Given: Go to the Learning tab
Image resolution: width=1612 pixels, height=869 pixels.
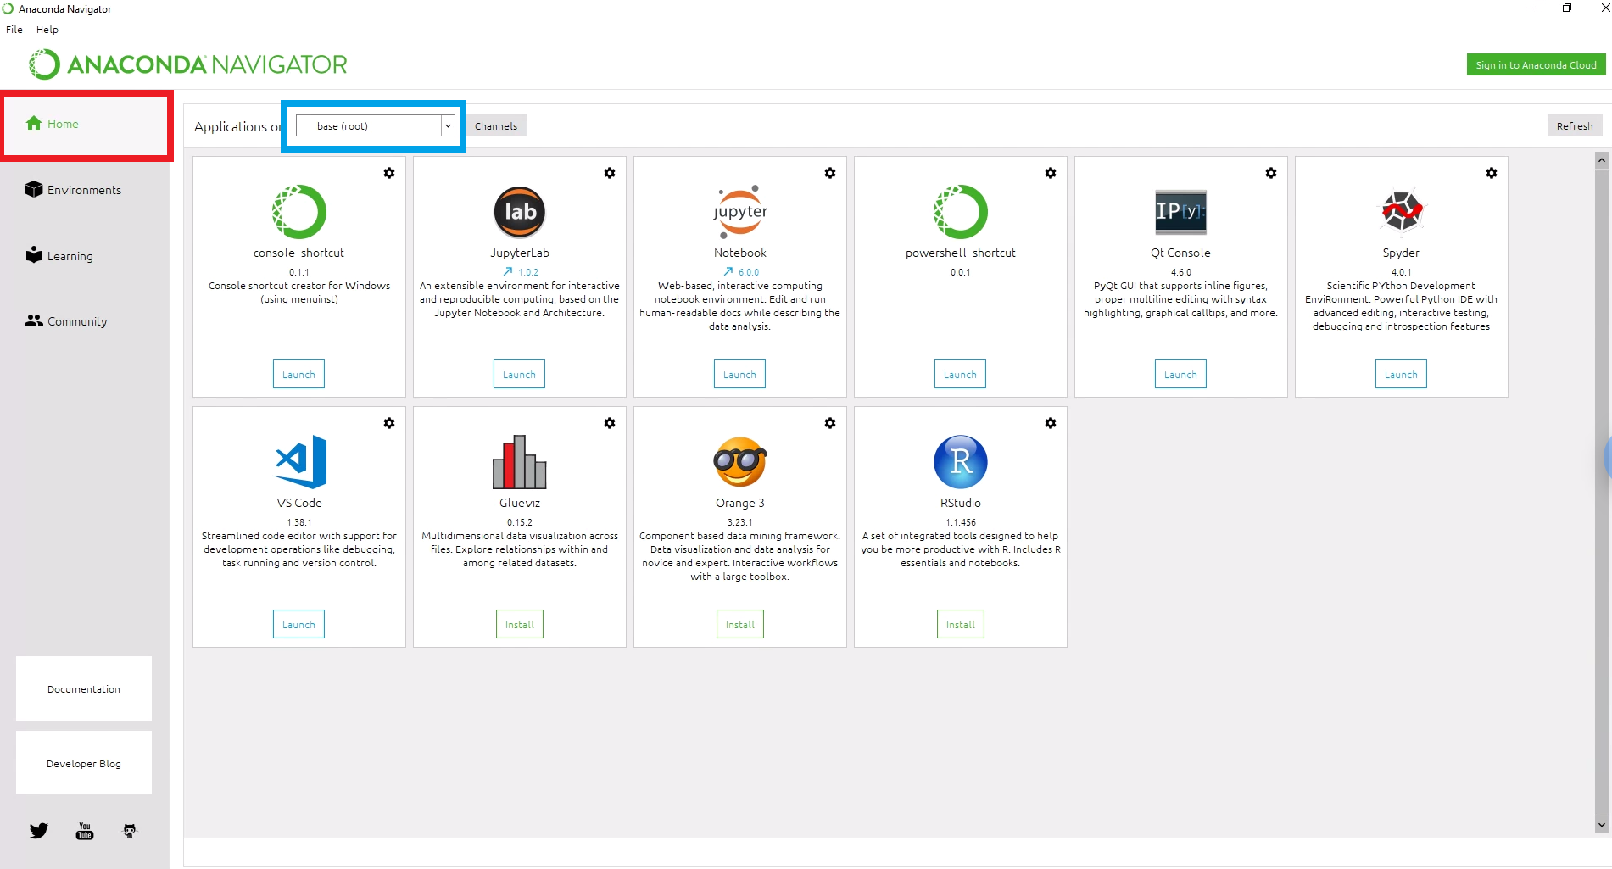Looking at the screenshot, I should click(x=70, y=256).
